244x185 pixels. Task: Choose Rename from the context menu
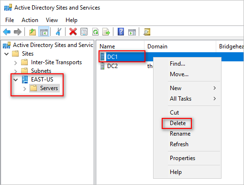click(x=187, y=134)
